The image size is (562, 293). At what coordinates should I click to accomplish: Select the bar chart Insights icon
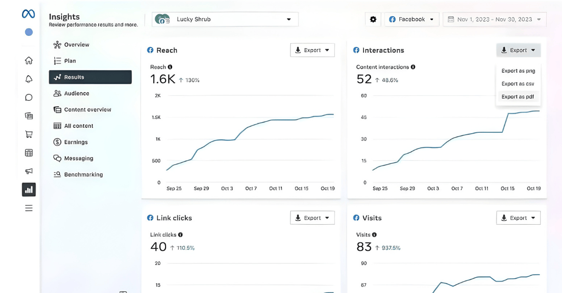29,189
